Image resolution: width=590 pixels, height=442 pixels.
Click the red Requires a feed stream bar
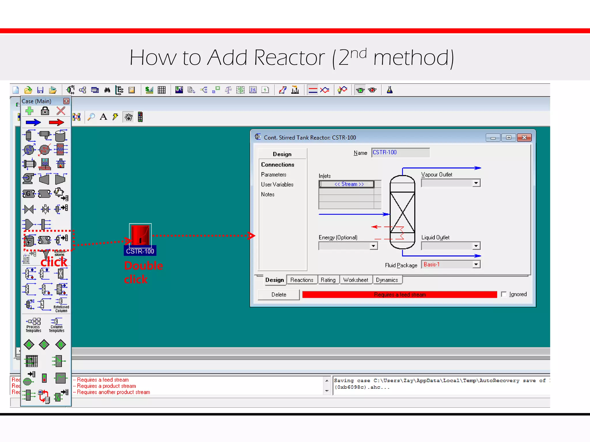400,295
